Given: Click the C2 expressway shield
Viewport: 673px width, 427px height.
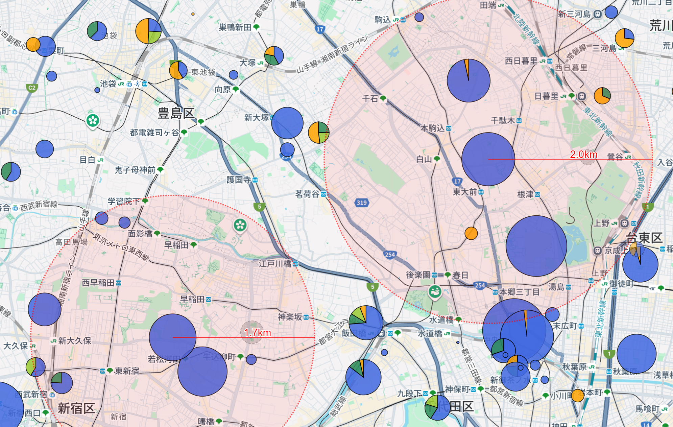Looking at the screenshot, I should point(32,88).
